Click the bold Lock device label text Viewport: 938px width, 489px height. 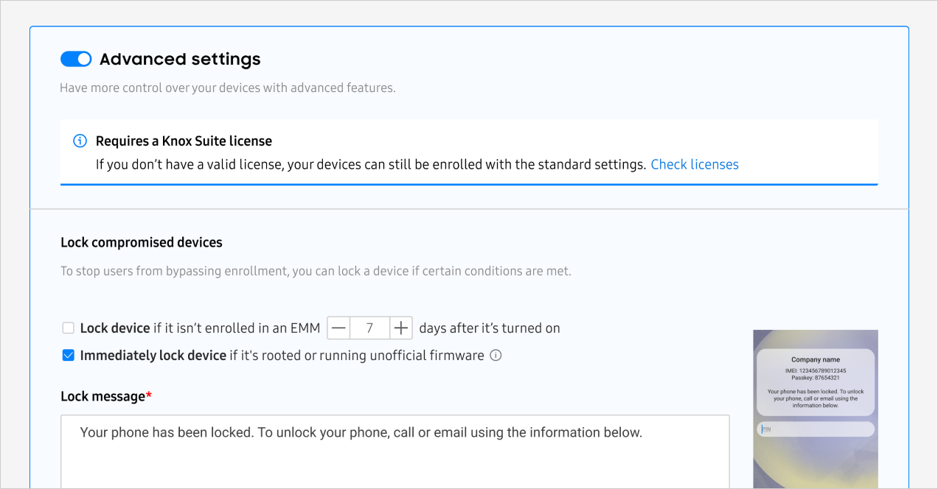[114, 328]
